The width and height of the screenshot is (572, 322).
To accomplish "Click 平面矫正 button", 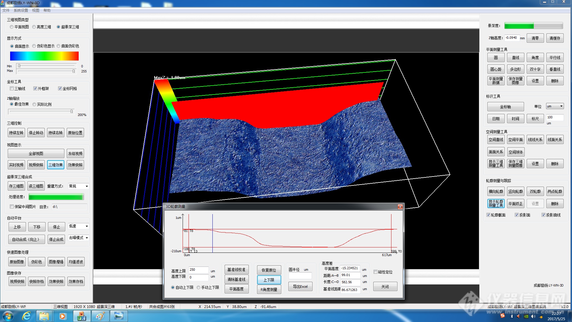I will point(516,204).
